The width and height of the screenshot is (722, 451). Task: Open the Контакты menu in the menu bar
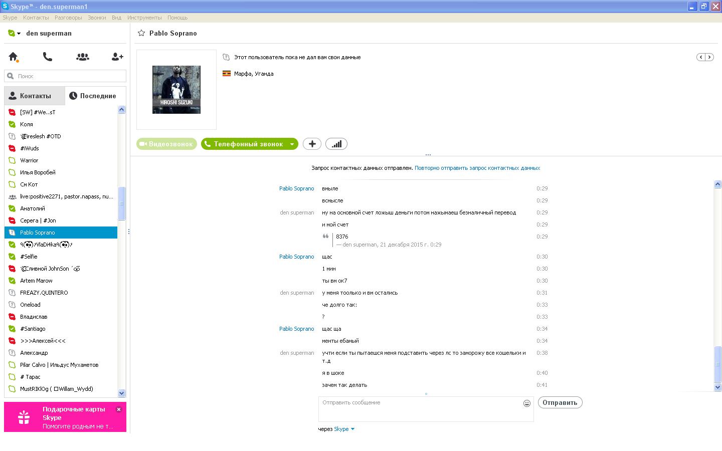coord(36,18)
